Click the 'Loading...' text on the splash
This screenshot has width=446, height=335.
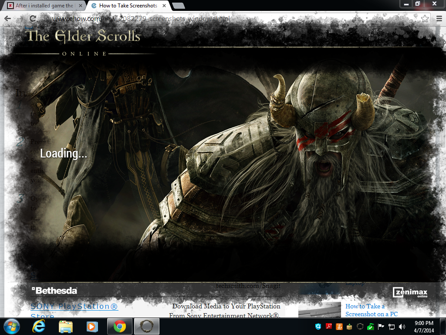[x=64, y=154]
